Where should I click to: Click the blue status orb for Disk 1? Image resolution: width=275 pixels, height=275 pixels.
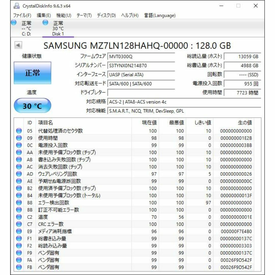45,22
